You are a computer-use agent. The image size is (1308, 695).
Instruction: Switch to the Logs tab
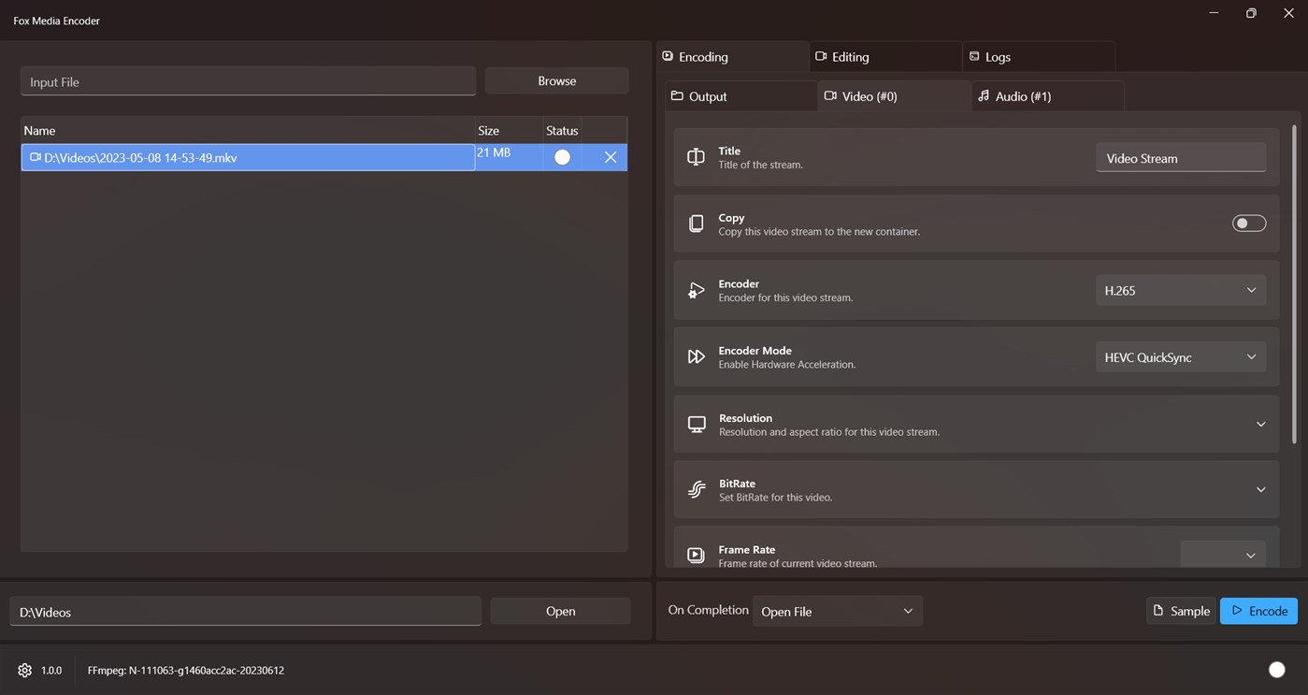click(x=995, y=56)
